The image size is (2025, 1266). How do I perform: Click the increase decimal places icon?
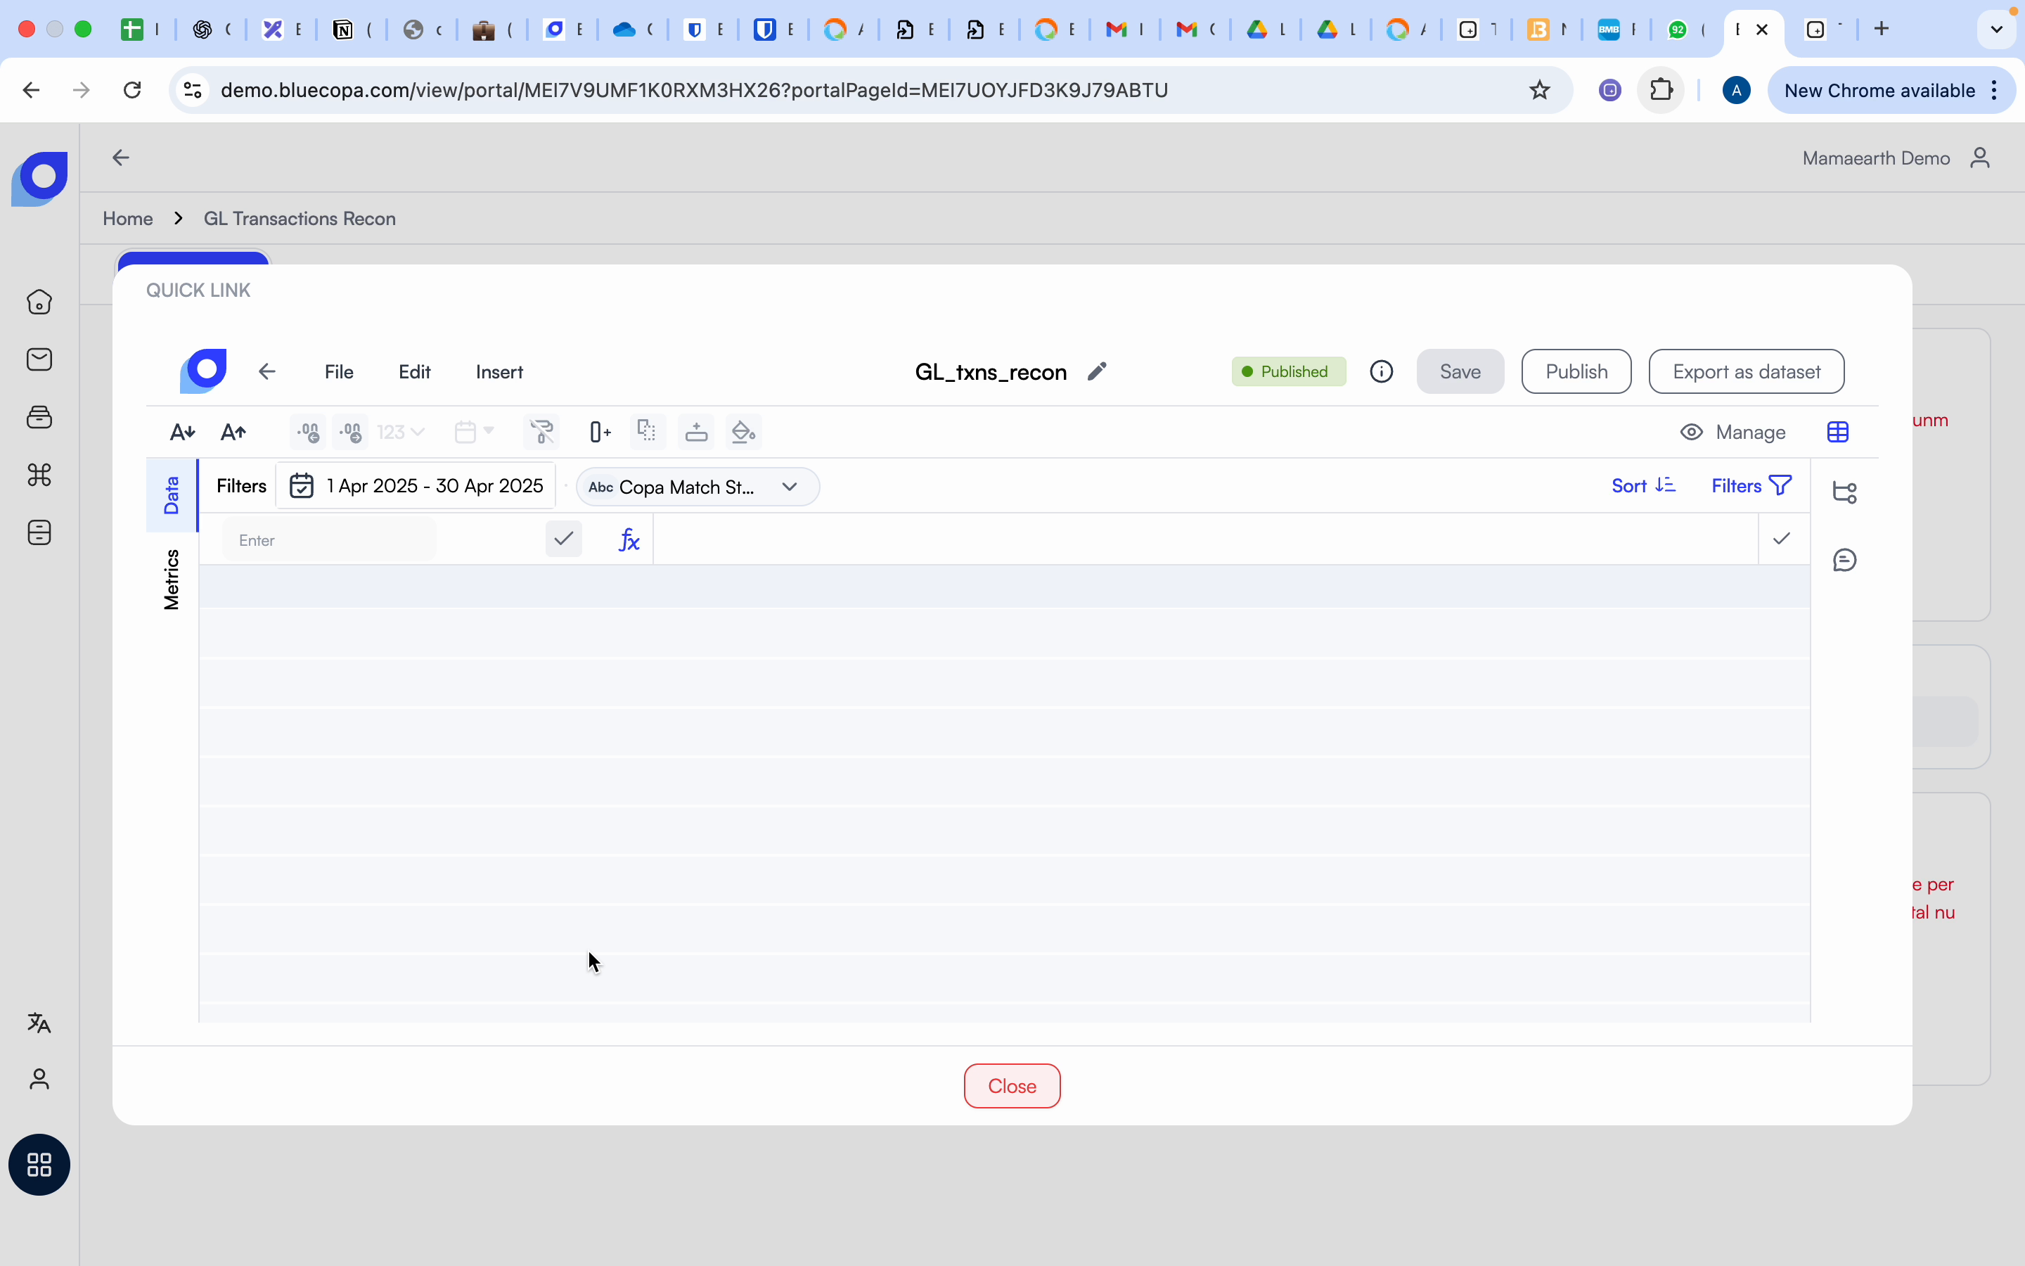pyautogui.click(x=351, y=432)
